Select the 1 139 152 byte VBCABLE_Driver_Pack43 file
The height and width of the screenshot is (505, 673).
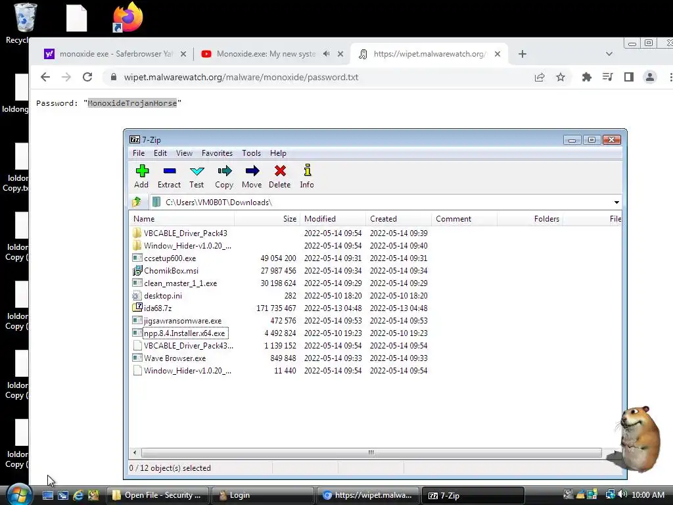189,346
